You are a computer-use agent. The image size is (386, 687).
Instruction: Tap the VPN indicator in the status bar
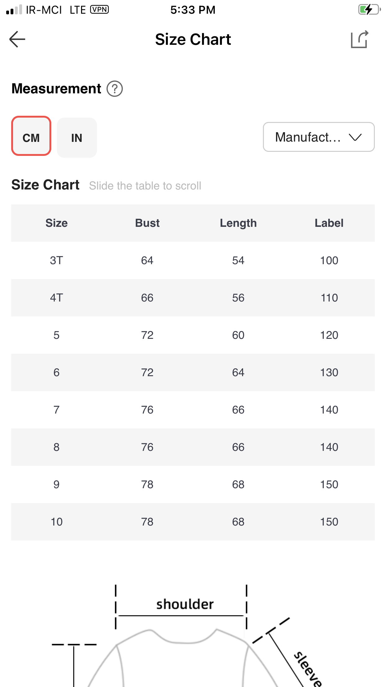(x=99, y=9)
